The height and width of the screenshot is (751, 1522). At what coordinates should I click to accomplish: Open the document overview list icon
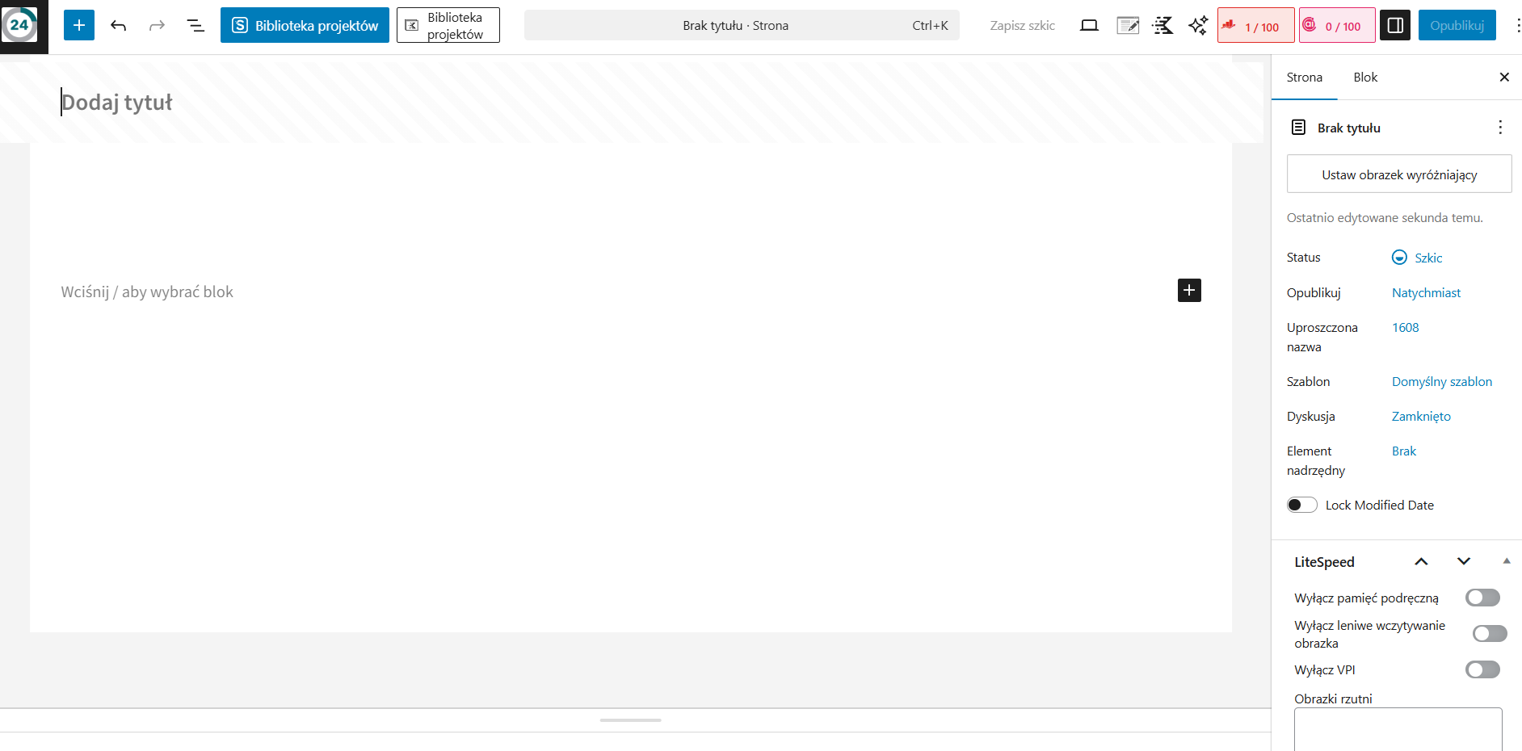(x=196, y=25)
